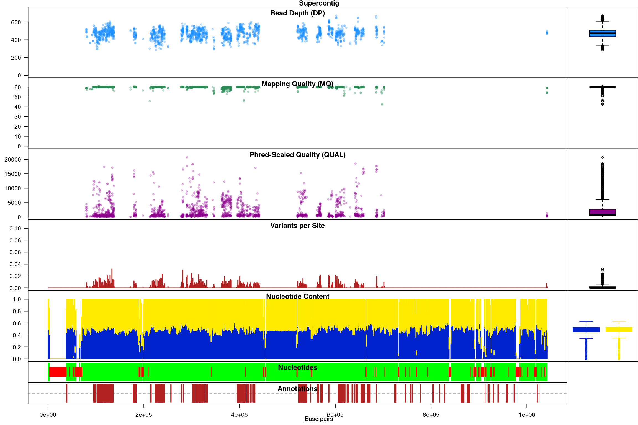Image resolution: width=638 pixels, height=425 pixels.
Task: Click the variants per site boxplot
Action: 602,287
